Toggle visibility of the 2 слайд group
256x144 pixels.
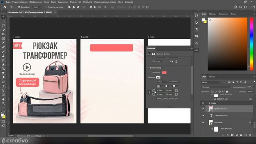(x=203, y=103)
